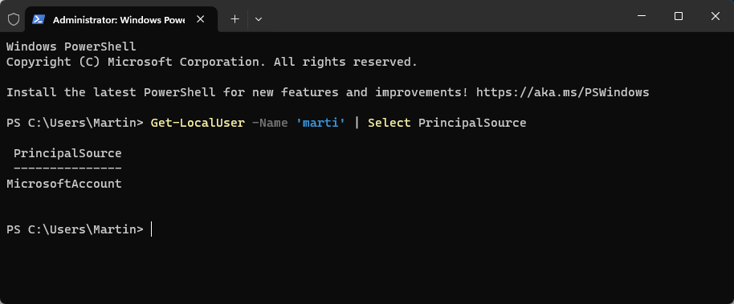Click the -Name parameter text
This screenshot has height=304, width=734.
270,123
